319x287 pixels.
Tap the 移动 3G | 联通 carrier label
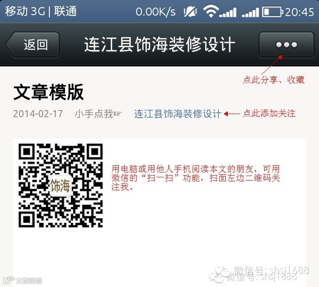(41, 11)
